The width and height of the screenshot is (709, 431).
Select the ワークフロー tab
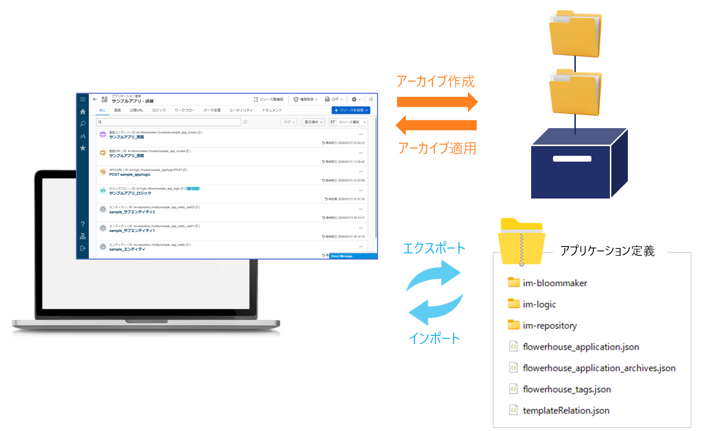pos(184,110)
